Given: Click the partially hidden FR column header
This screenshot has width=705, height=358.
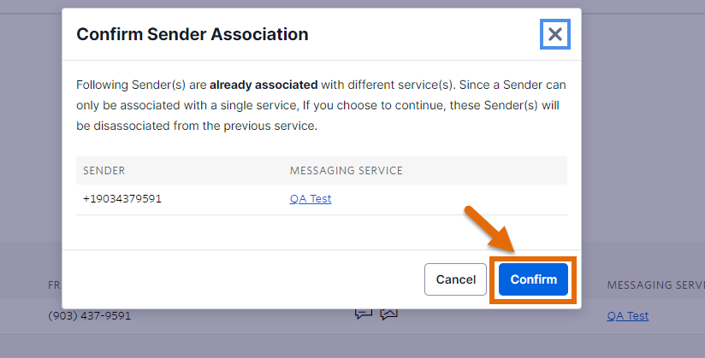Looking at the screenshot, I should pyautogui.click(x=54, y=285).
